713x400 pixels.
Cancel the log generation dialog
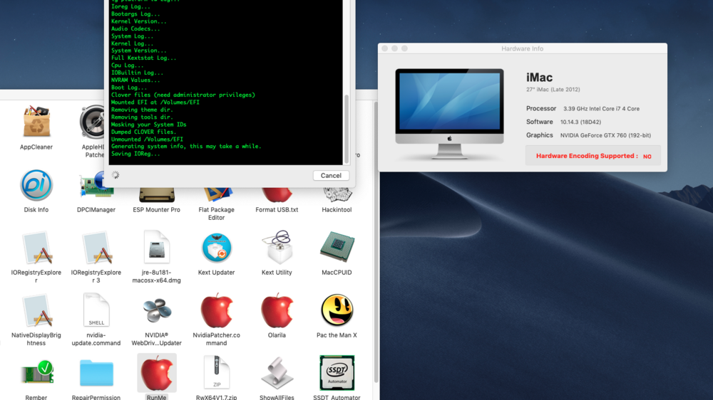tap(331, 175)
